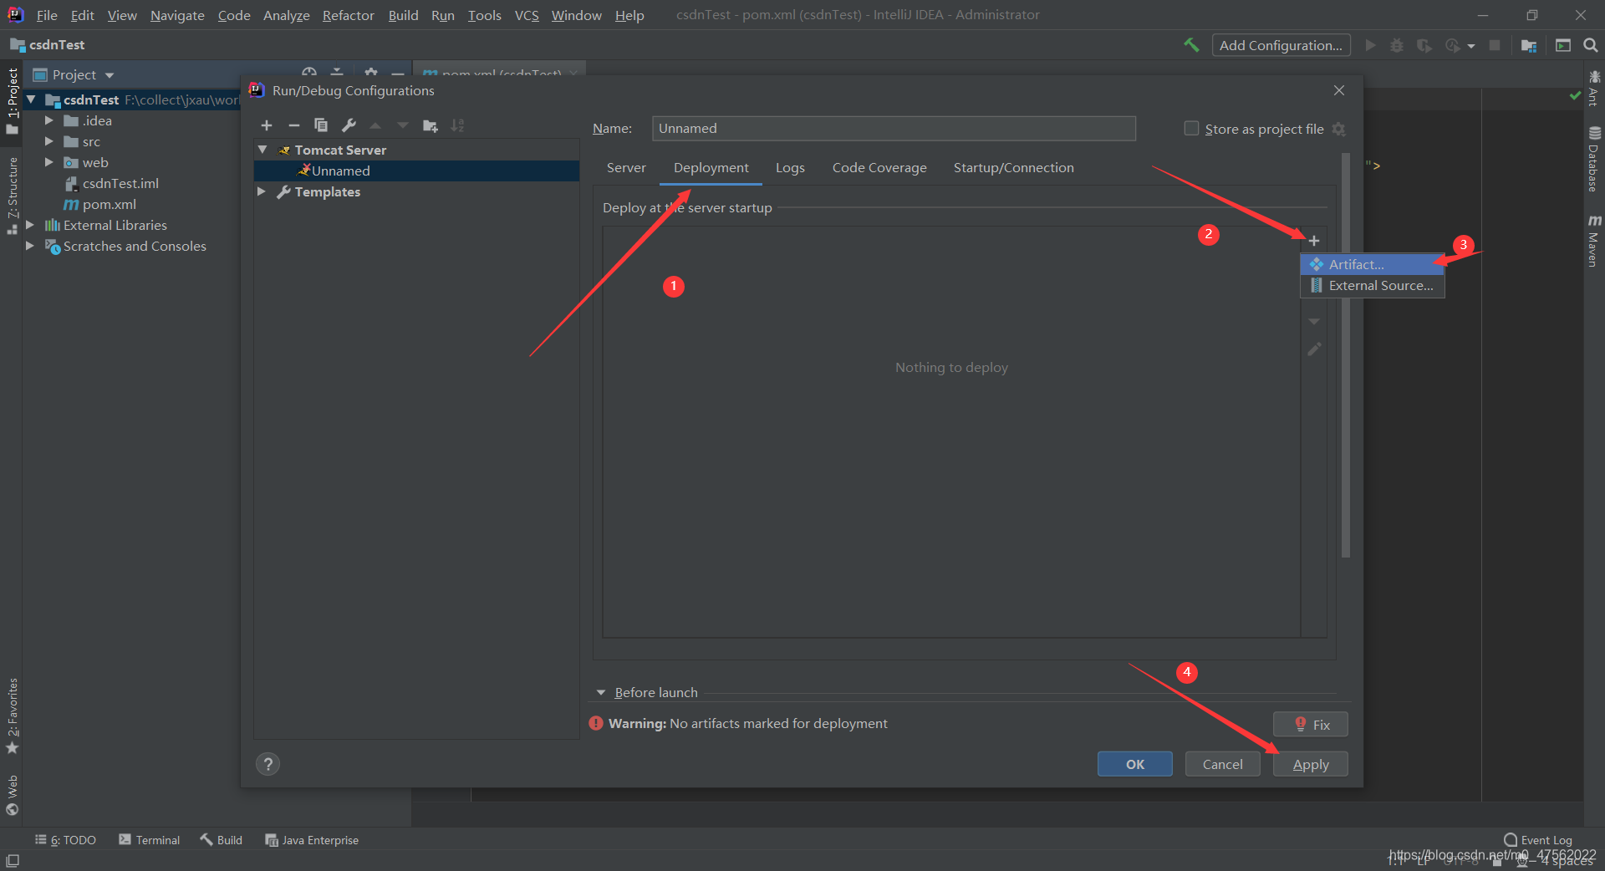Expand Templates tree node
This screenshot has height=871, width=1605.
262,191
